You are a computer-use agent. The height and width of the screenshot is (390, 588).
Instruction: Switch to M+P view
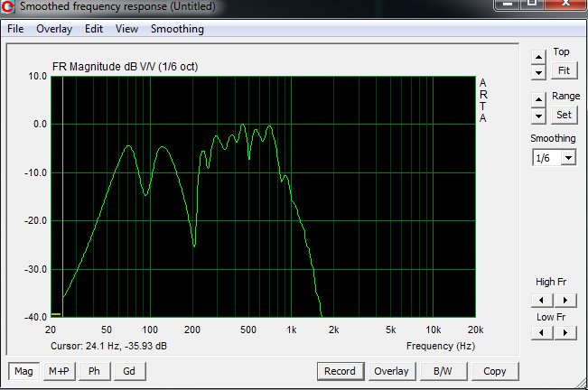pyautogui.click(x=59, y=371)
